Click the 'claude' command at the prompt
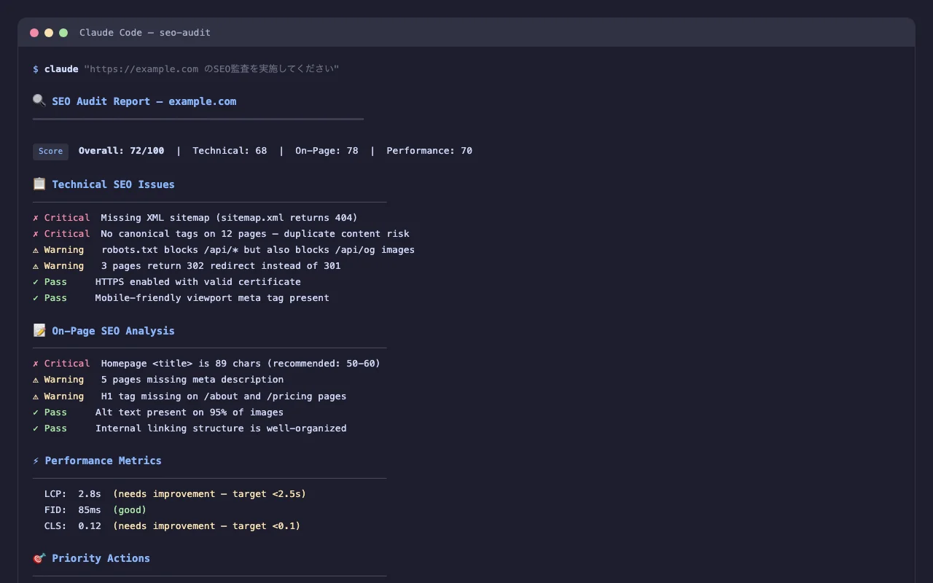 (x=61, y=69)
